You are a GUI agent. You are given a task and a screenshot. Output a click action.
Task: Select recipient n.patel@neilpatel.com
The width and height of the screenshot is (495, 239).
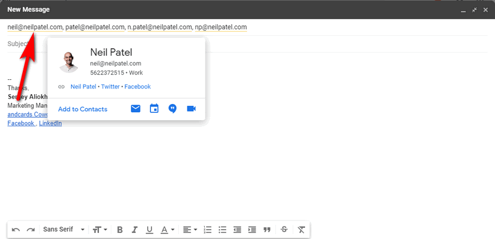160,27
